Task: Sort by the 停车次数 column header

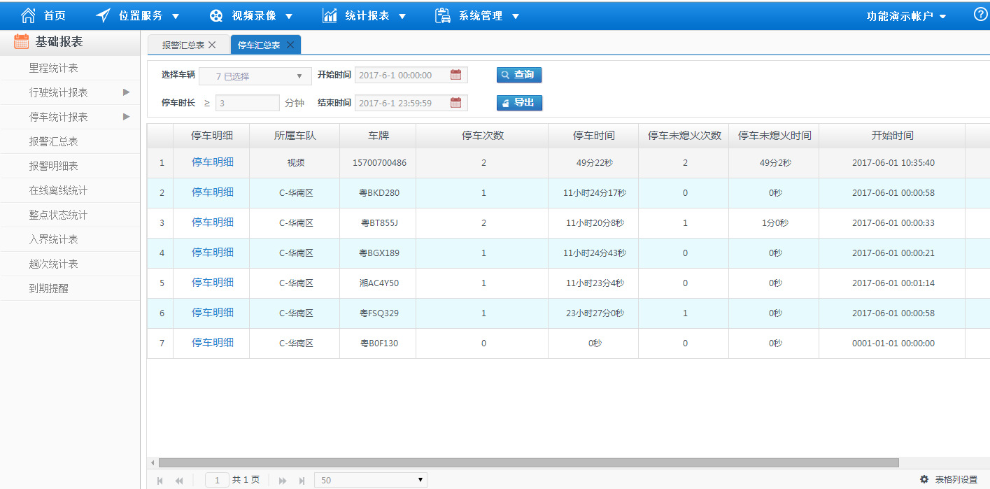Action: [x=482, y=136]
